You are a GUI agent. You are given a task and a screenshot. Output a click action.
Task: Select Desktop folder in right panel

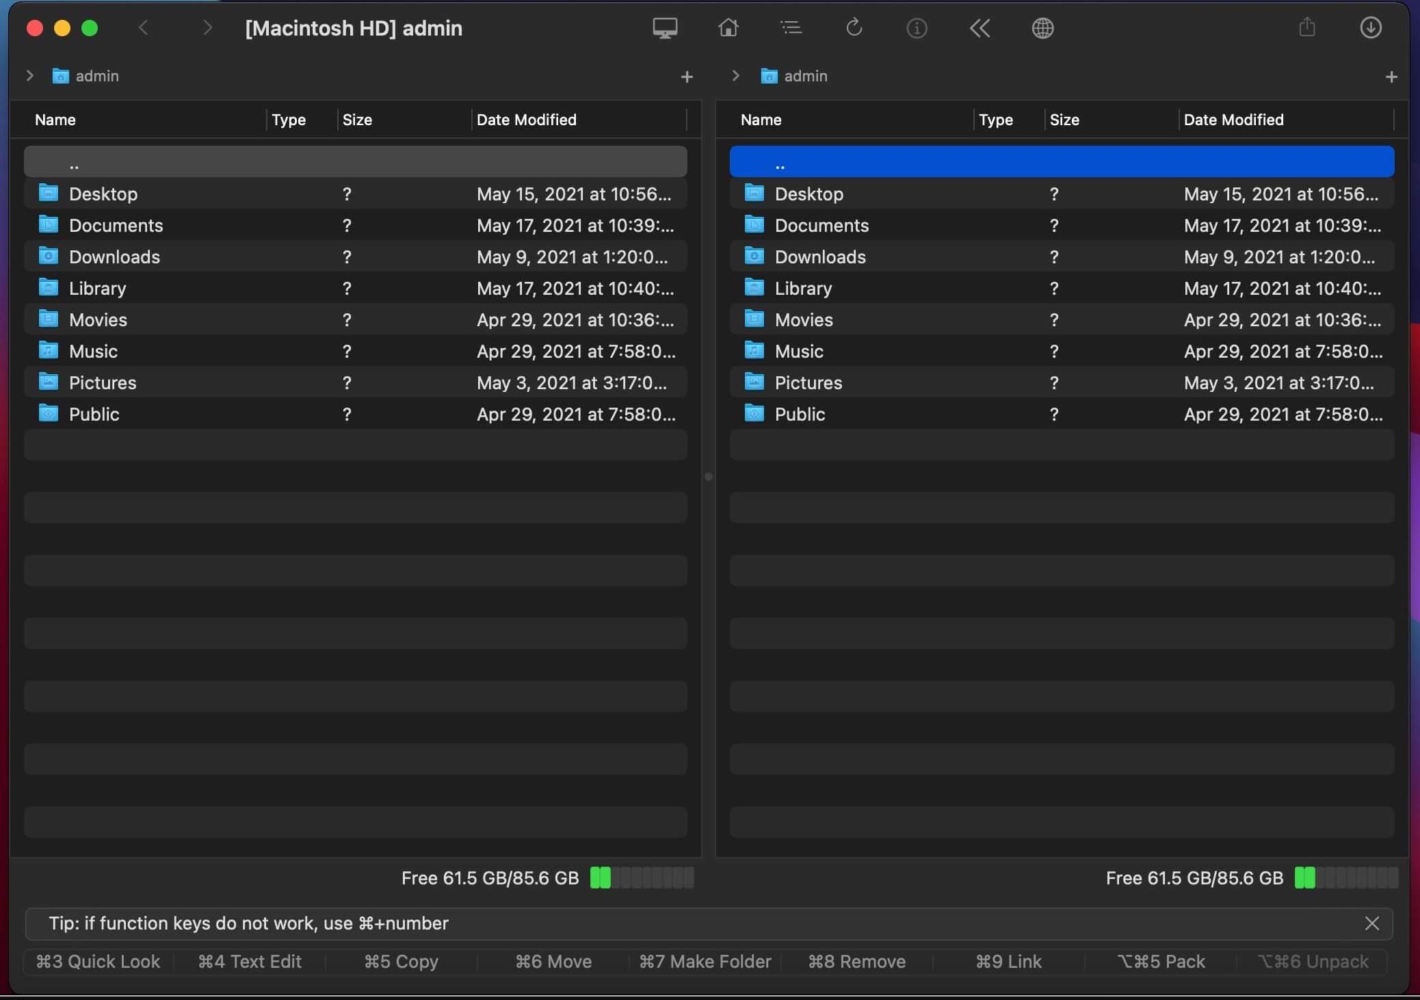(x=1062, y=194)
